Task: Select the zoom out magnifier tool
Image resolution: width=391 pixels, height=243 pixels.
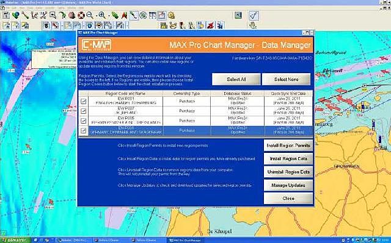Action: (90, 15)
